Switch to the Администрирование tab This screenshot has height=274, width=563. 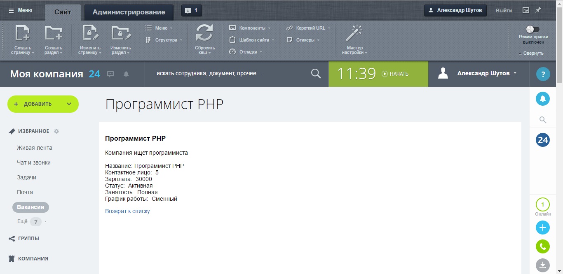(129, 12)
